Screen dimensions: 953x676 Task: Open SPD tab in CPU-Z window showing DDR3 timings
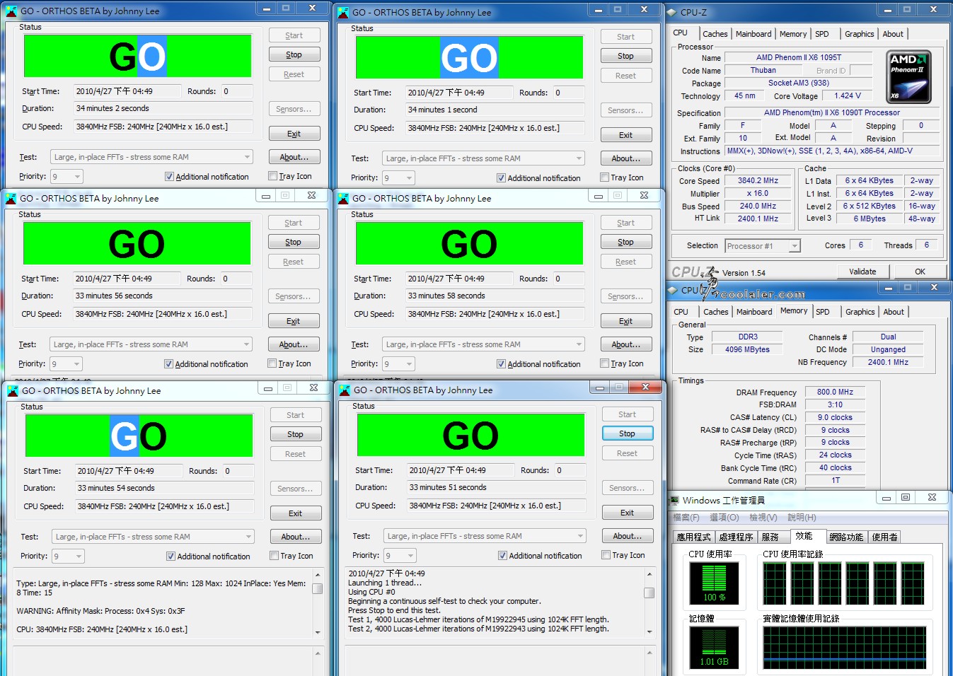pos(823,312)
